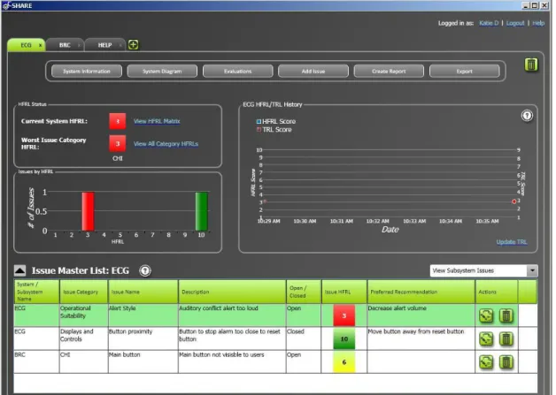Image resolution: width=556 pixels, height=395 pixels.
Task: Click red Current System HFRL score box
Action: pyautogui.click(x=118, y=121)
